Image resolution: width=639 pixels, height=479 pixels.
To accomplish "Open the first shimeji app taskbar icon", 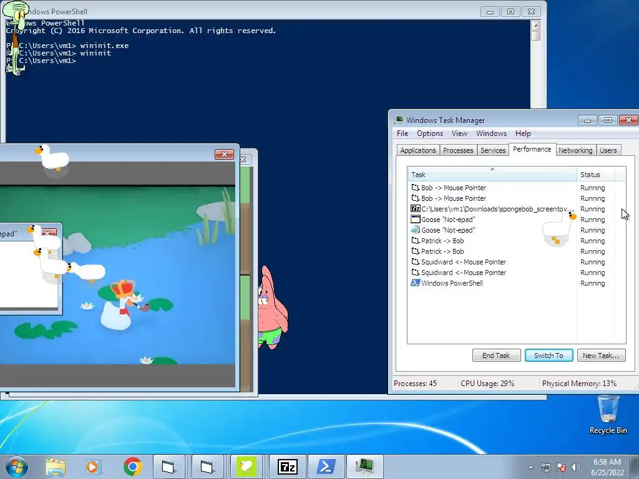I will tap(168, 467).
